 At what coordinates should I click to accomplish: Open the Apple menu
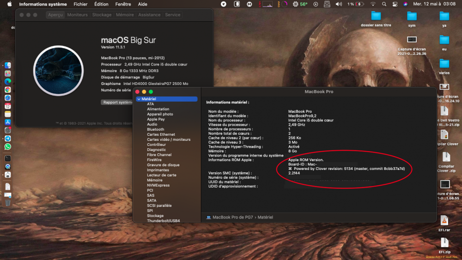pos(9,4)
